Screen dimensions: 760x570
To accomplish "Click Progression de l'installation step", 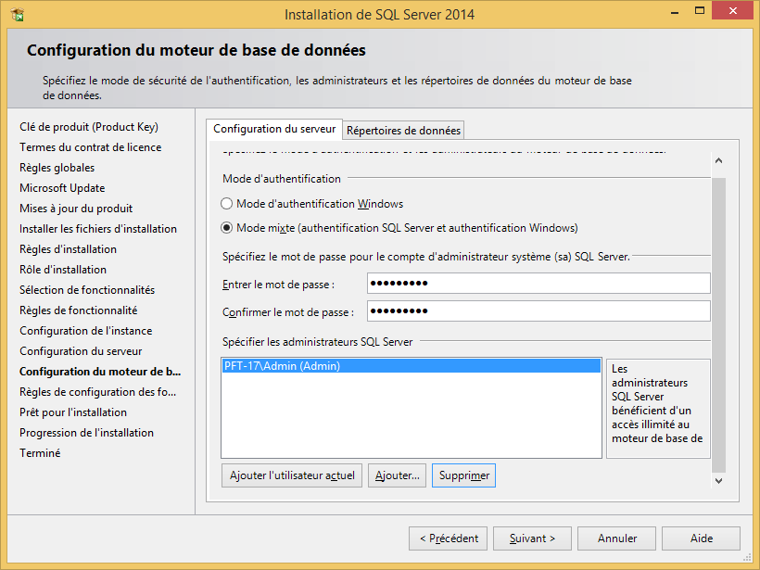I will pyautogui.click(x=86, y=432).
